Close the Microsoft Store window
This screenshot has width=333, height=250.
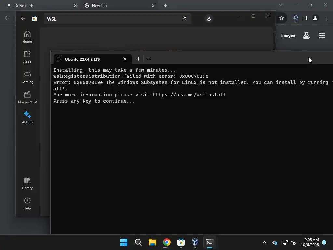click(268, 16)
